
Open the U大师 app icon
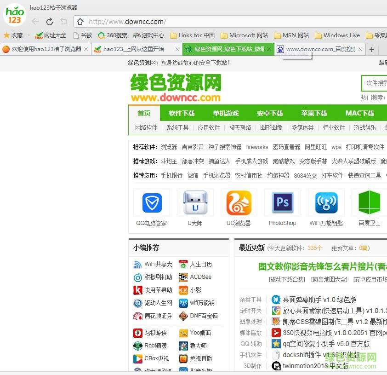coord(195,203)
